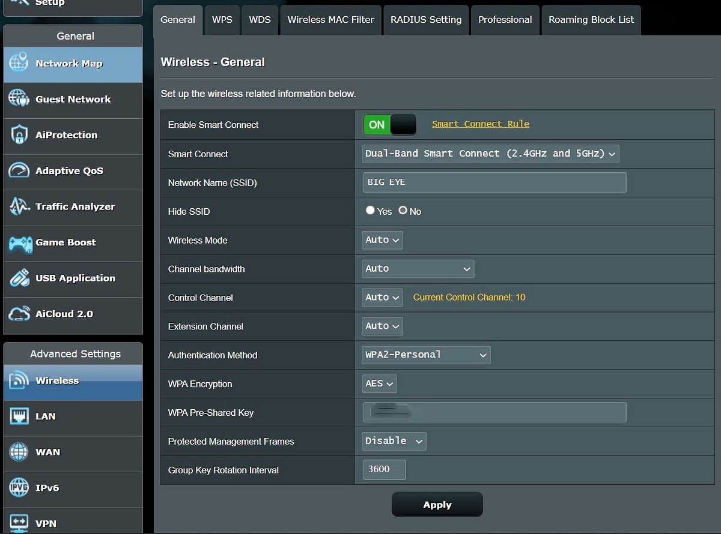
Task: Click the Guest Network globe icon
Action: [x=19, y=99]
